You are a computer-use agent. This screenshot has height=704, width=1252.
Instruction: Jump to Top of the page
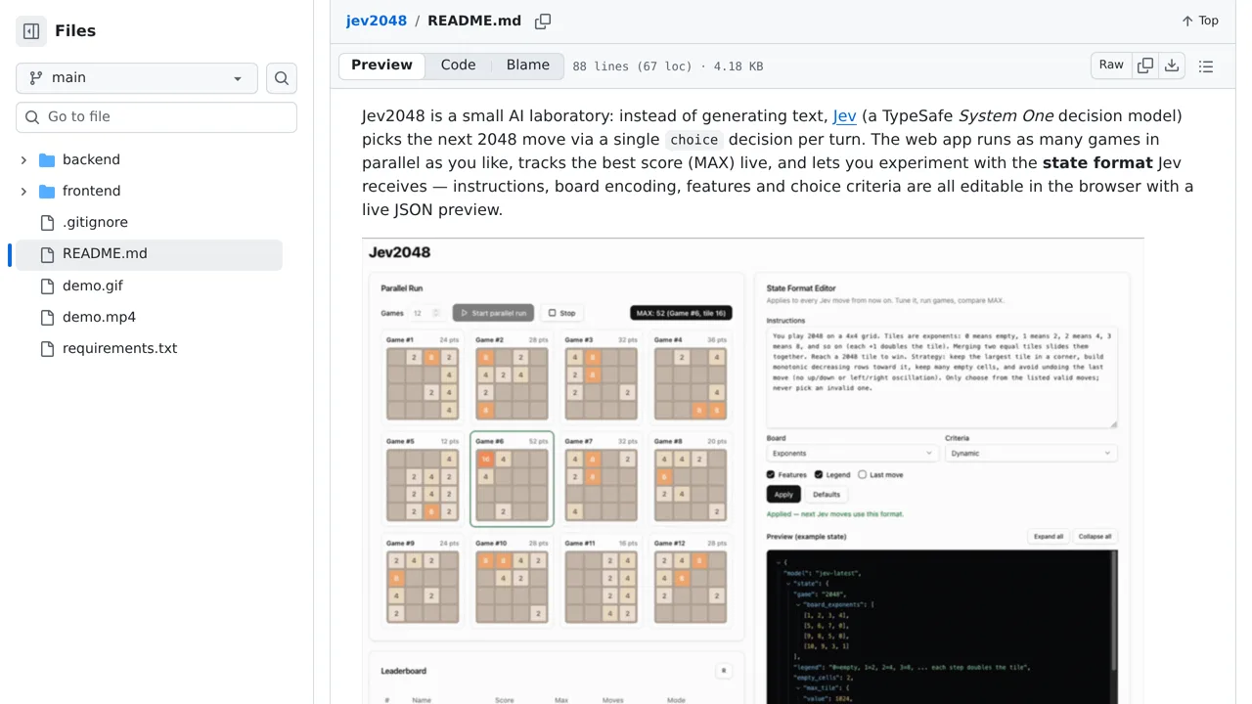pos(1200,21)
